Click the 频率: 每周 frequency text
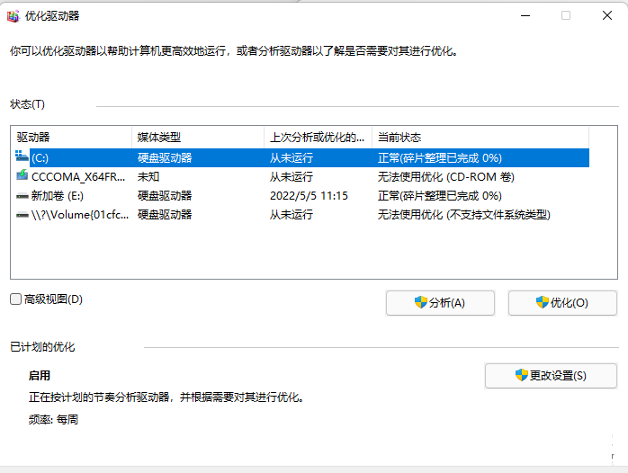Screen dimensions: 628x473 [x=53, y=419]
